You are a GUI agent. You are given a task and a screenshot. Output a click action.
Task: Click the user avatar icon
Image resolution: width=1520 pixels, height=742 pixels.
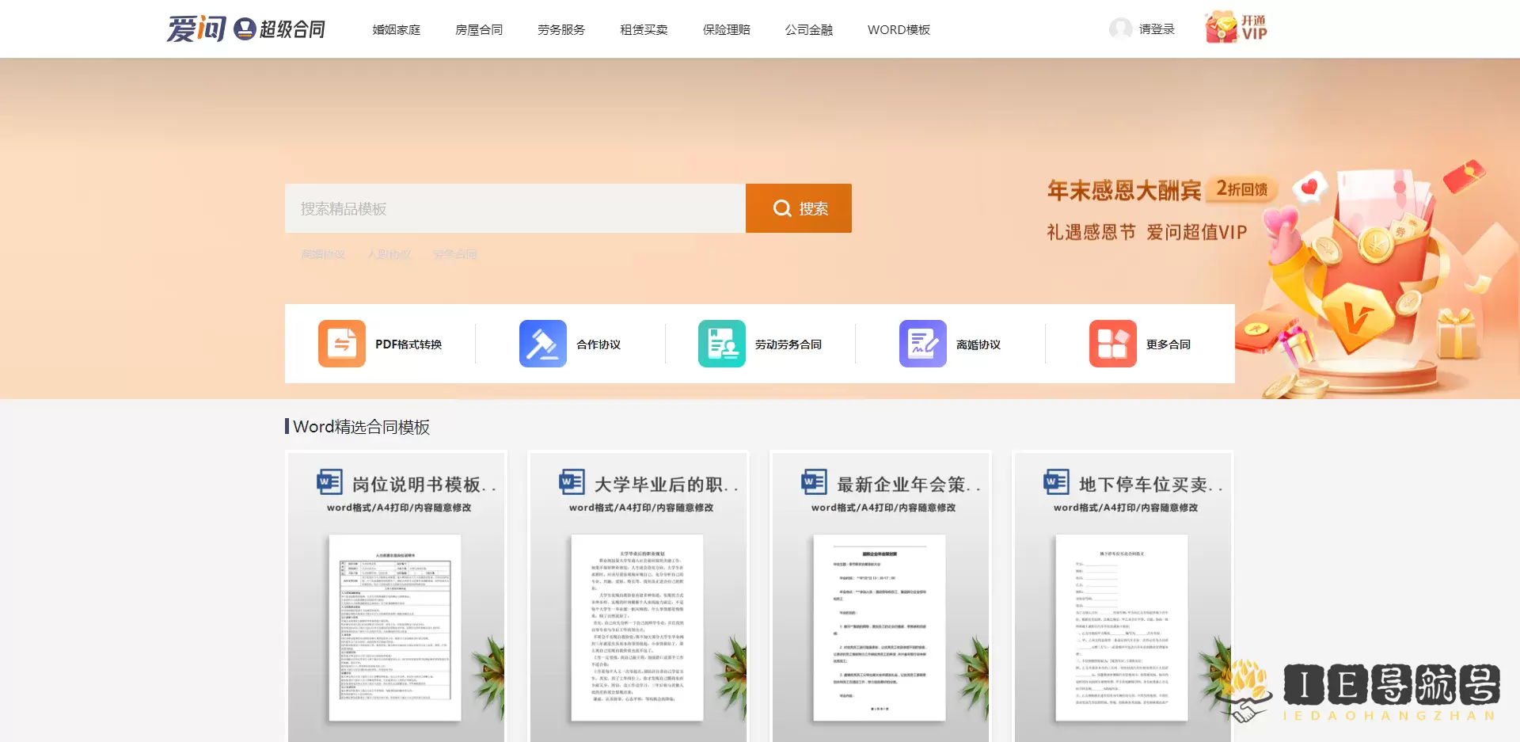click(x=1121, y=29)
